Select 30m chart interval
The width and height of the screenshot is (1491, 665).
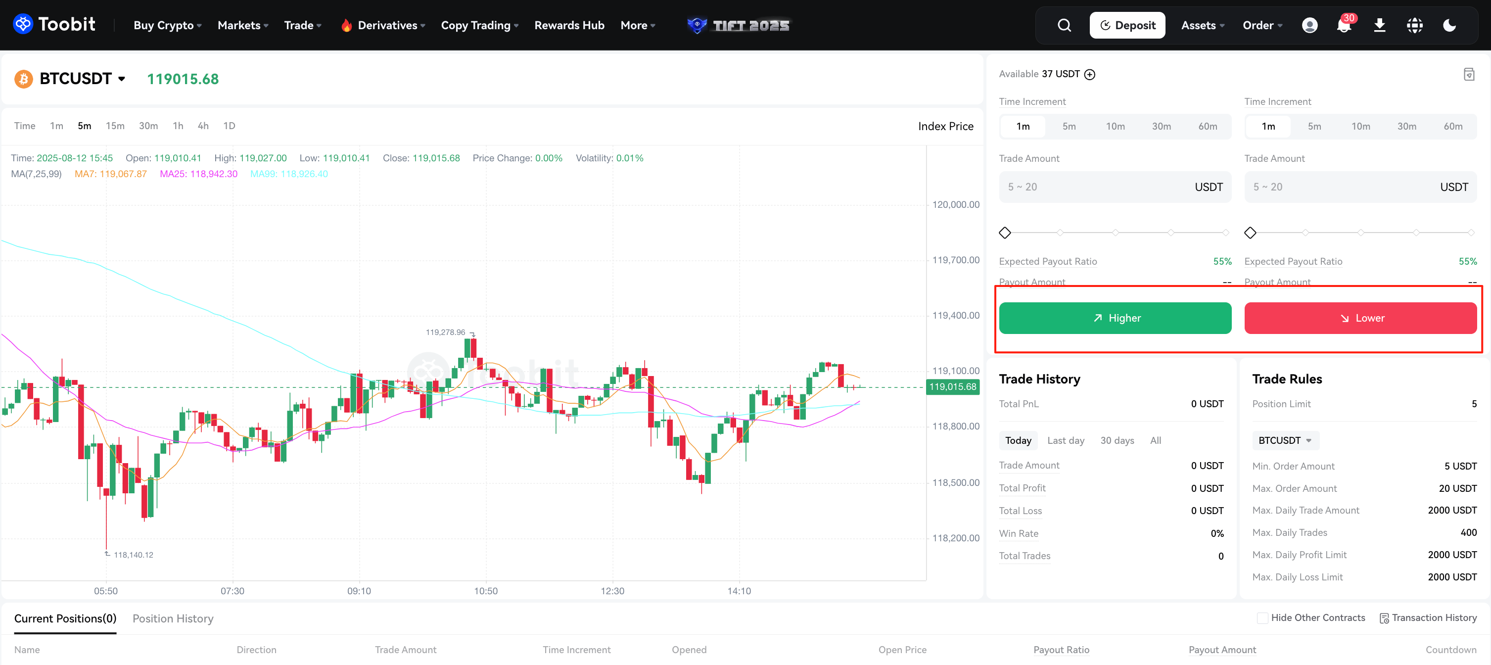[x=148, y=126]
